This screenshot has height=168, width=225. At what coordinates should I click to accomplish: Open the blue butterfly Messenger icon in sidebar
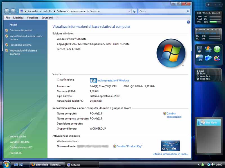[208, 58]
